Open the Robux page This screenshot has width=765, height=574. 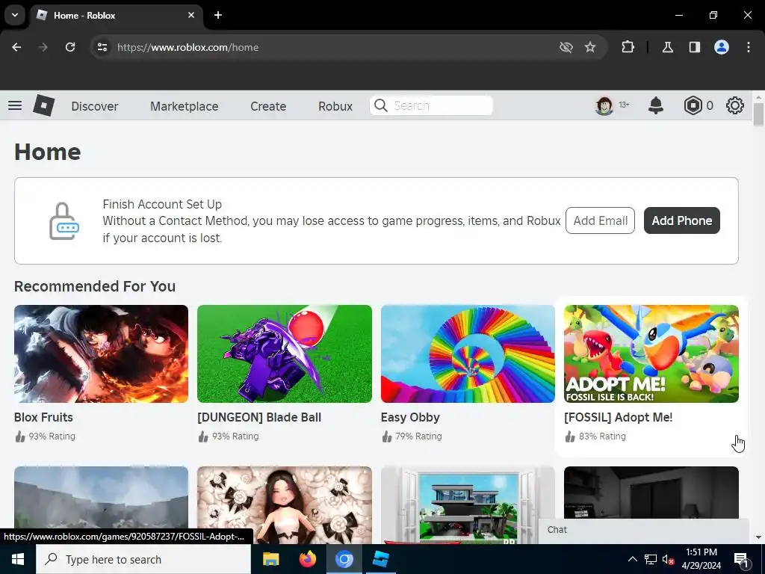(x=335, y=106)
